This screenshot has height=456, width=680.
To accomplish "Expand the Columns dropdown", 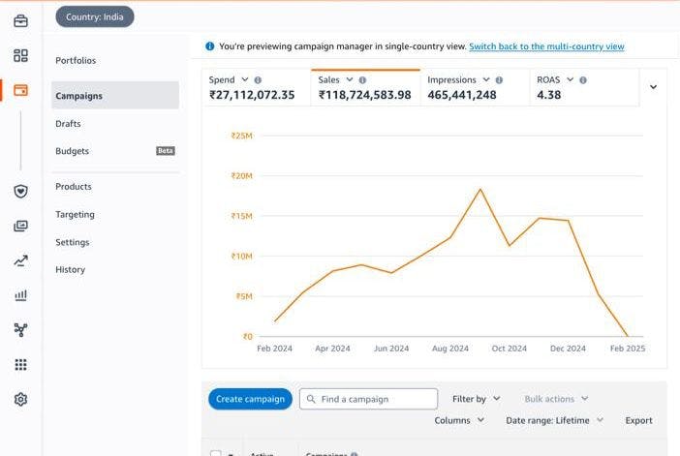I will tap(459, 420).
